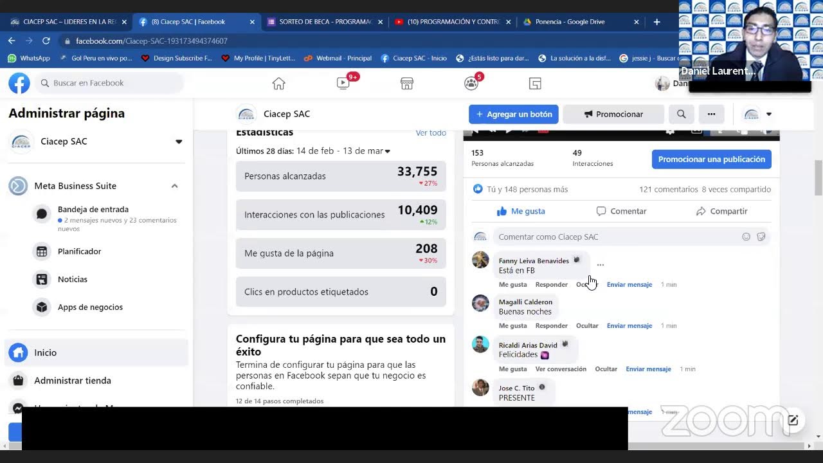823x463 pixels.
Task: Click Enviar mensaje under Fanny Leiva comment
Action: (x=629, y=284)
